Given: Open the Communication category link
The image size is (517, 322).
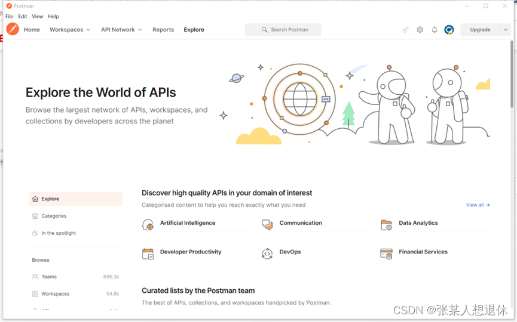Looking at the screenshot, I should coord(301,222).
